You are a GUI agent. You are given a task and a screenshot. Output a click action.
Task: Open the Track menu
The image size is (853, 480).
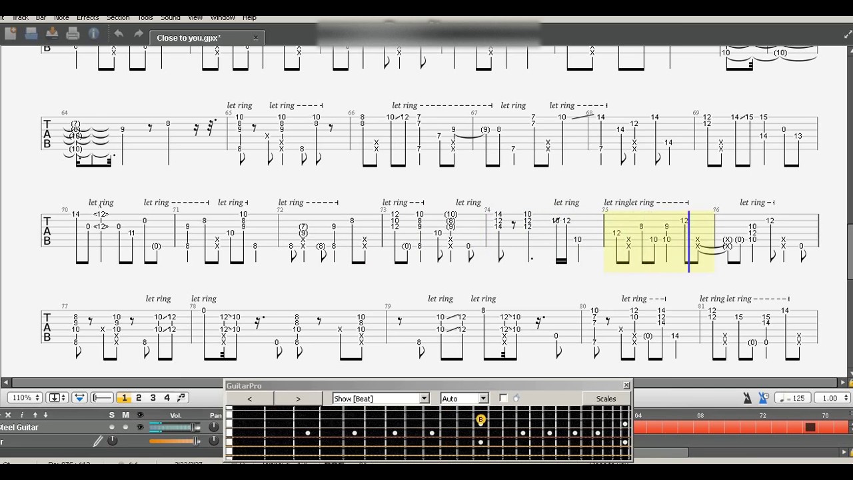pos(20,17)
